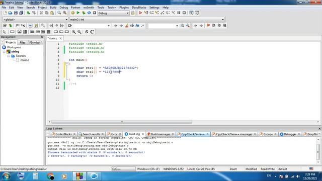Image resolution: width=322 pixels, height=181 pixels.
Task: Toggle bookmark with the red flag icon
Action: (x=208, y=26)
